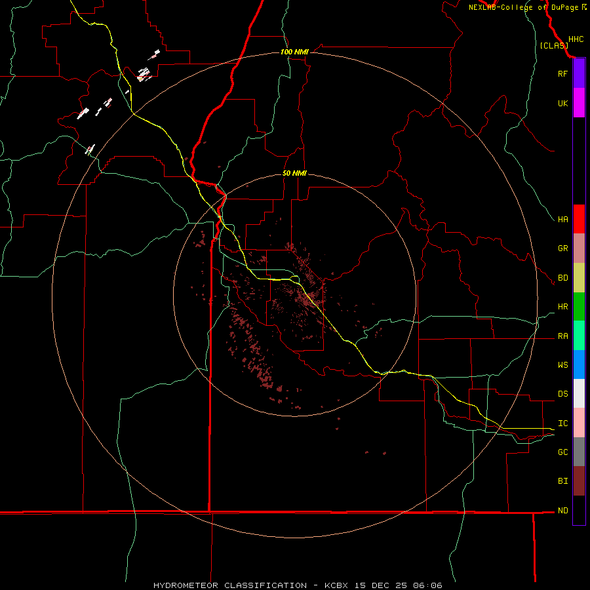Click the UK legend label
The image size is (590, 590).
pyautogui.click(x=562, y=103)
